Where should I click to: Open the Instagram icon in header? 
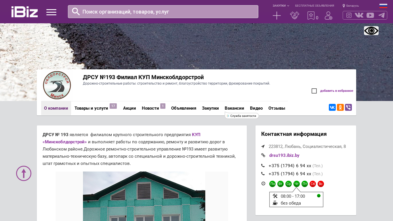[349, 15]
